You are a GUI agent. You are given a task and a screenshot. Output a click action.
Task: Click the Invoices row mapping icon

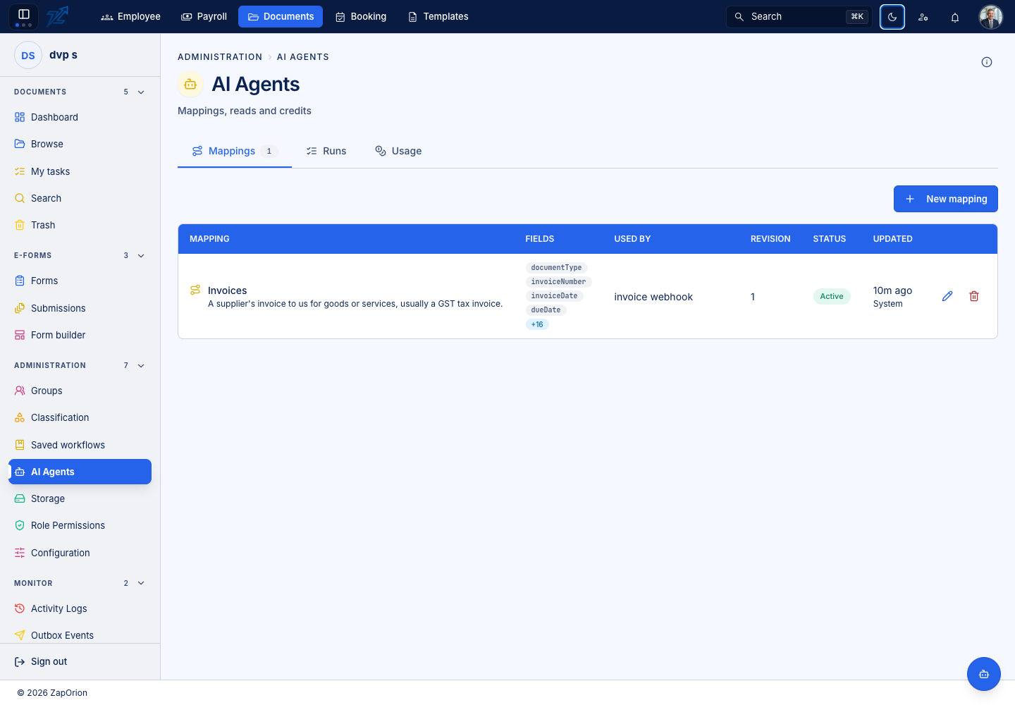click(x=195, y=290)
